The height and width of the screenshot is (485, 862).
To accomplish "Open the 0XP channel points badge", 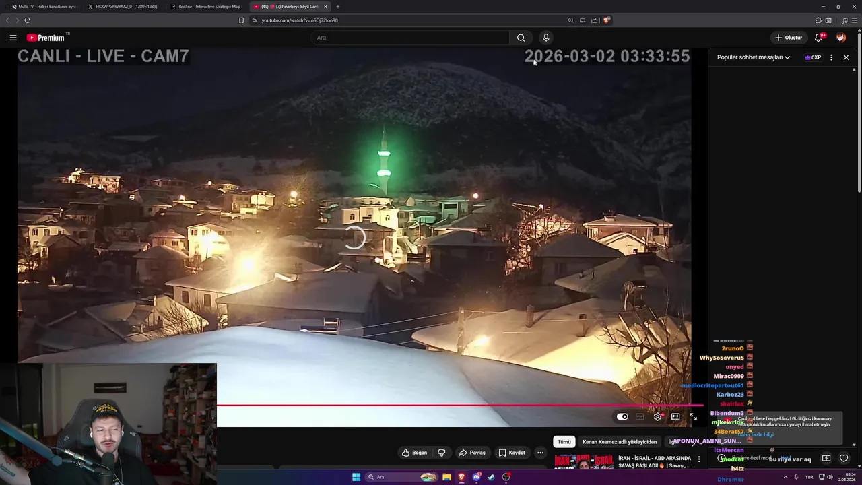I will (x=813, y=57).
